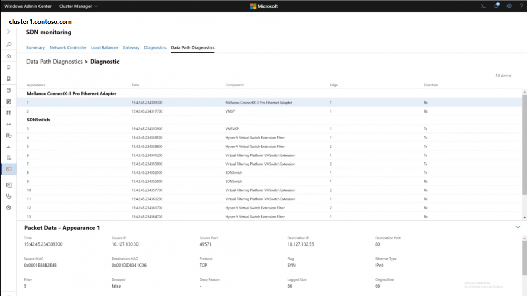Image resolution: width=527 pixels, height=296 pixels.
Task: Select row 6 Virtual Filtering Platform VMSwitch Extension
Action: tap(269, 155)
